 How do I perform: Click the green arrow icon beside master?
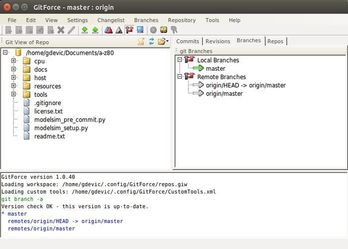point(198,68)
